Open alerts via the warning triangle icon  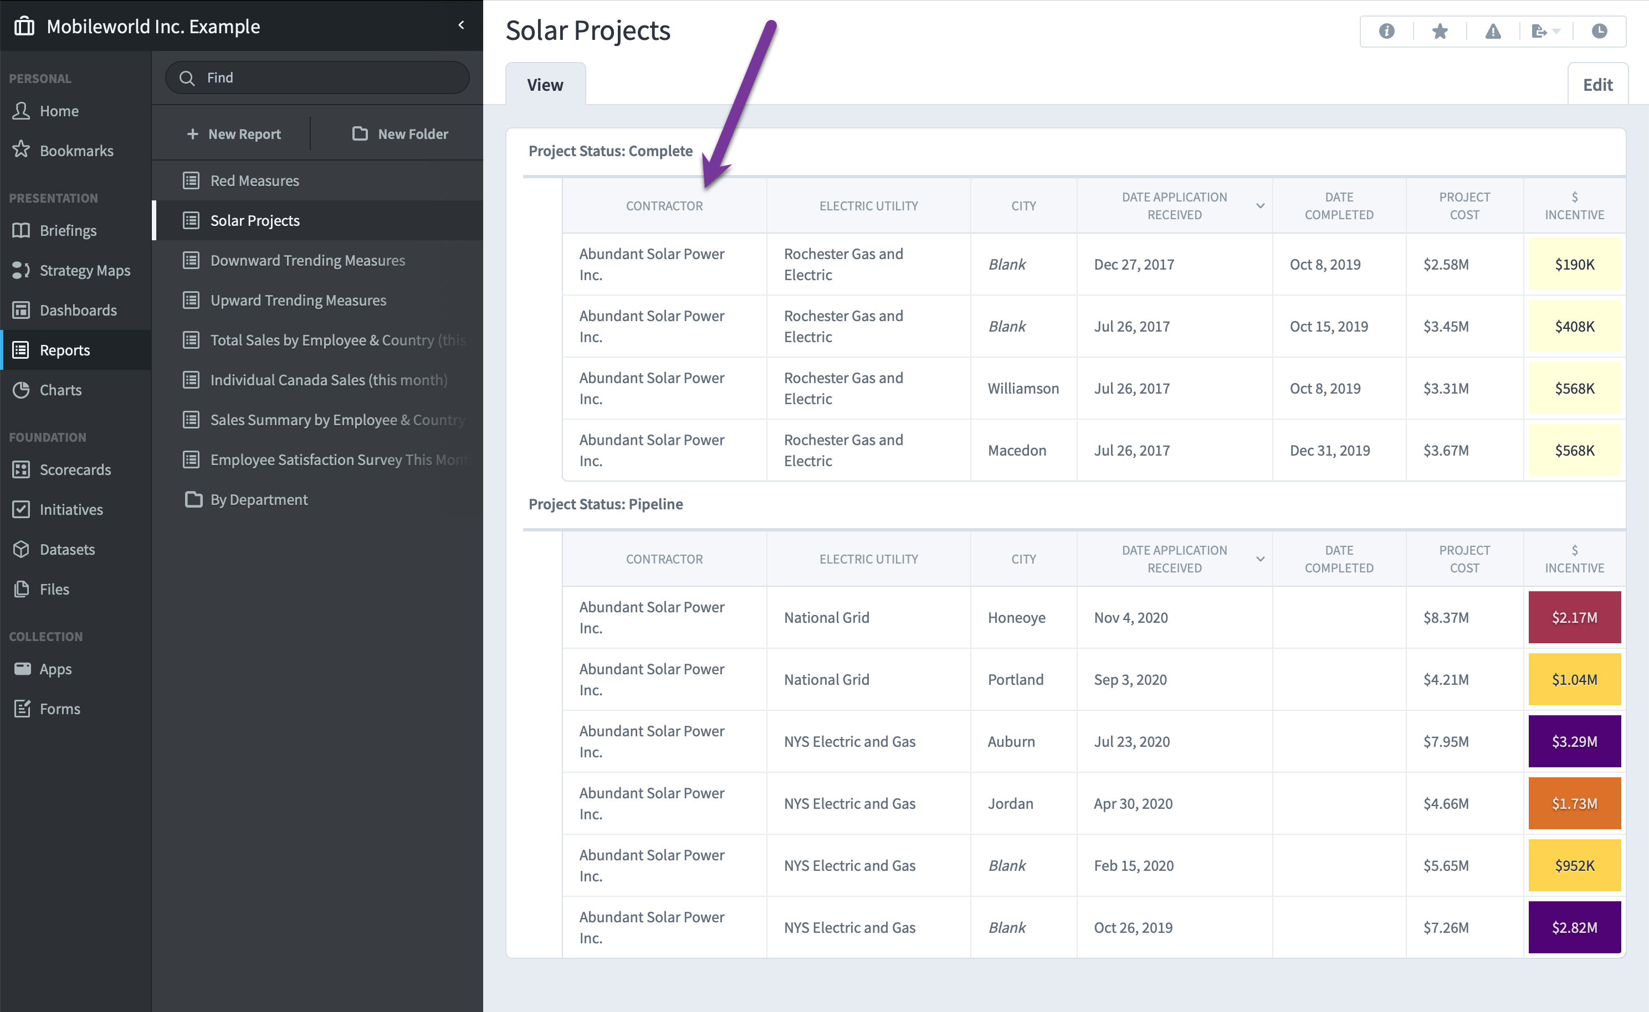(1493, 31)
